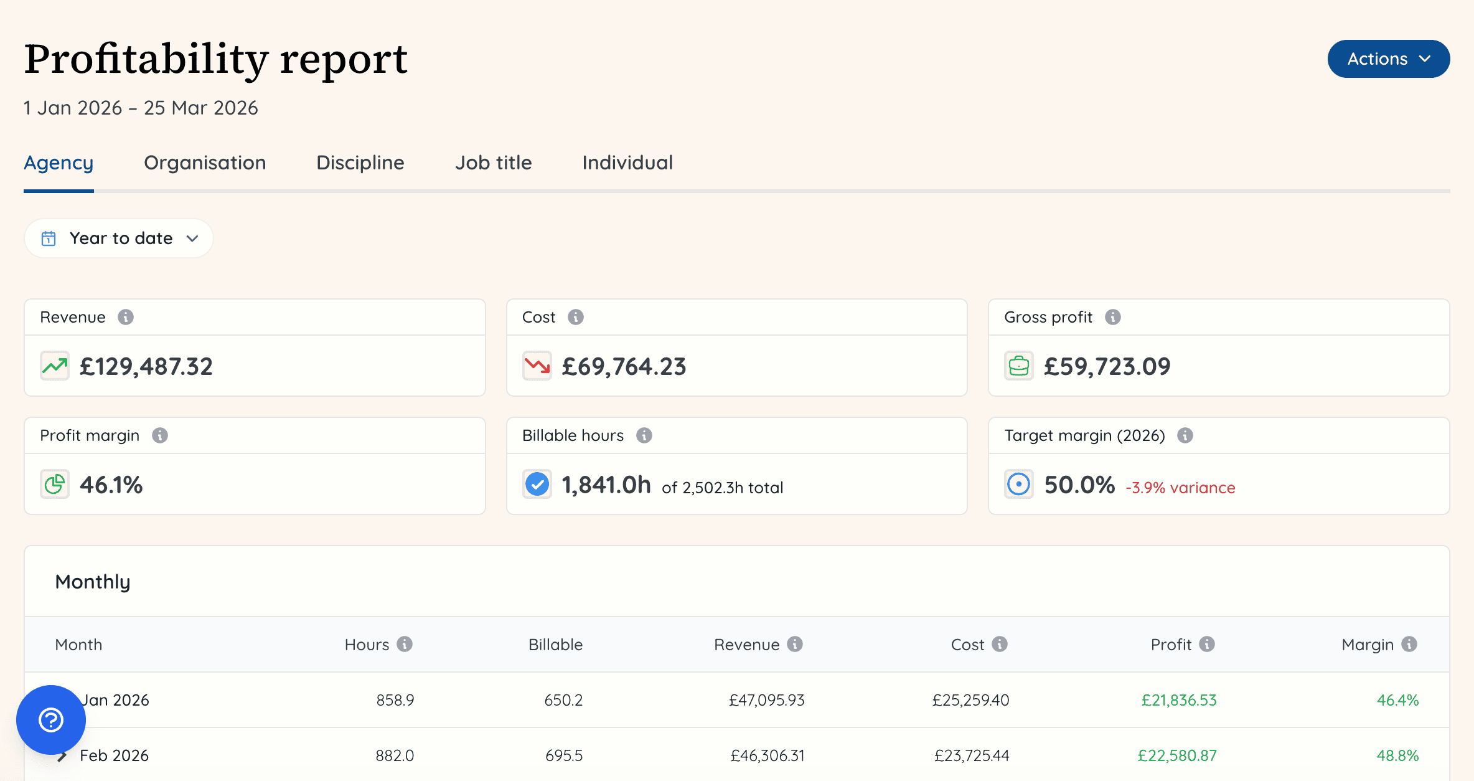The height and width of the screenshot is (781, 1474).
Task: Click the calendar icon in Year to date filter
Action: (49, 238)
